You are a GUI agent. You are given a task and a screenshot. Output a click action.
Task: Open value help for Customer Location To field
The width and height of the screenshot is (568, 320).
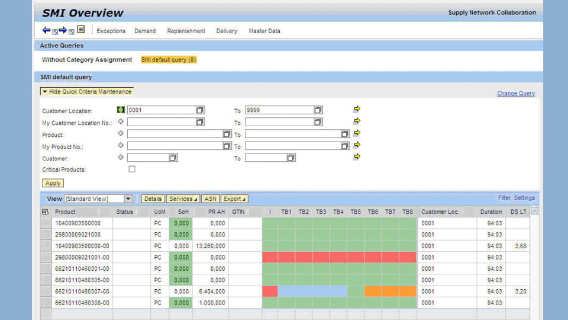[318, 110]
